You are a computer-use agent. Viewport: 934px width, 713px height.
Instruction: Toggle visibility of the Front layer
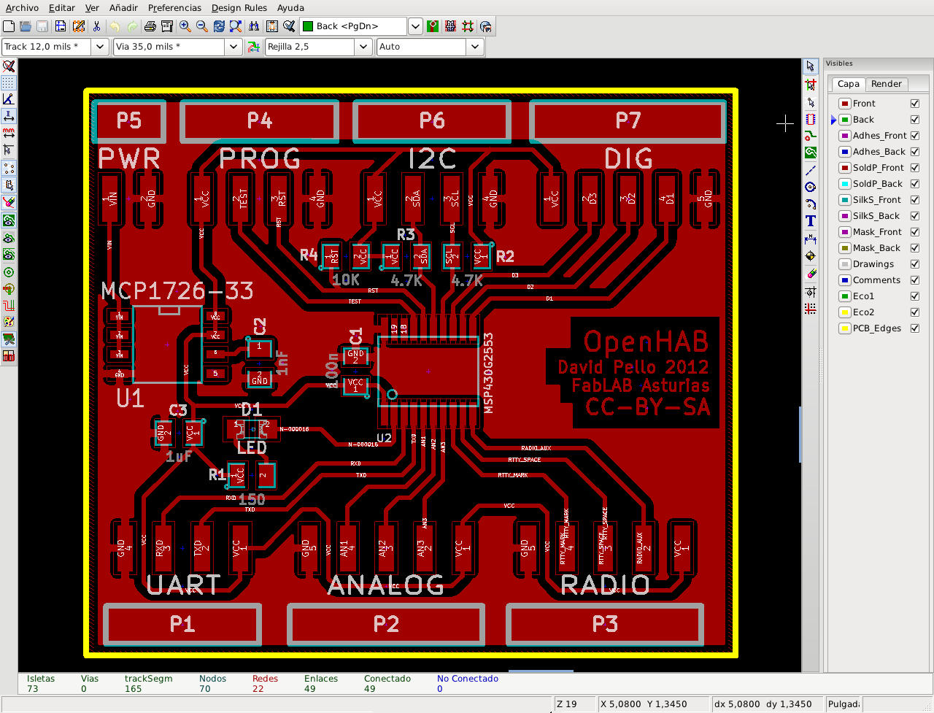(915, 104)
